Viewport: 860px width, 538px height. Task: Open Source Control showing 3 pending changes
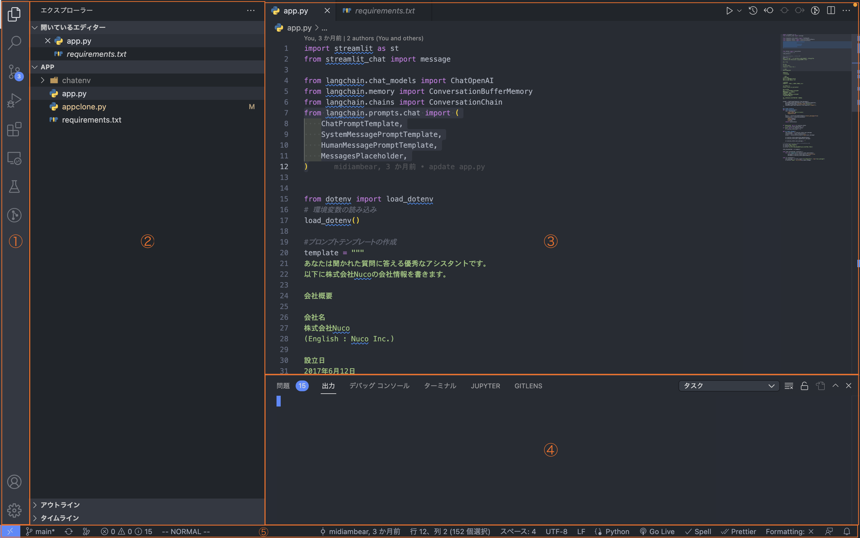14,71
